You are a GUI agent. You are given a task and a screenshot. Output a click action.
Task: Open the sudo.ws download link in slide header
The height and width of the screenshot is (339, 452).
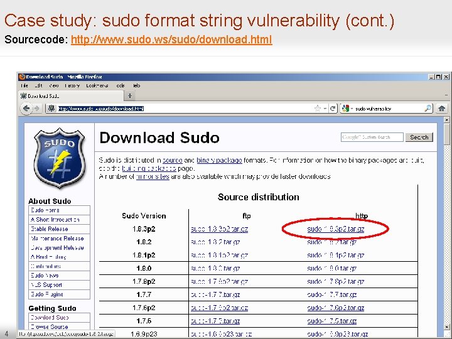(x=171, y=40)
